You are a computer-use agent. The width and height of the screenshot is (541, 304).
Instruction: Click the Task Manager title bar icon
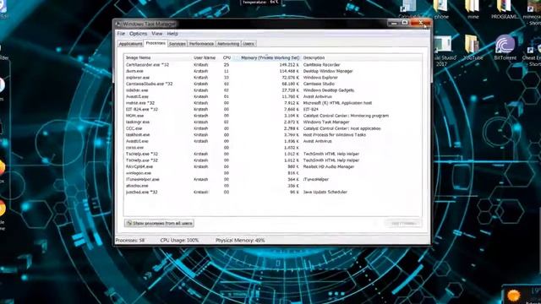click(118, 24)
